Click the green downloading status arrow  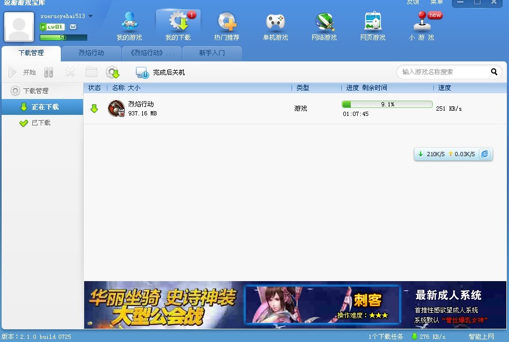tap(94, 109)
